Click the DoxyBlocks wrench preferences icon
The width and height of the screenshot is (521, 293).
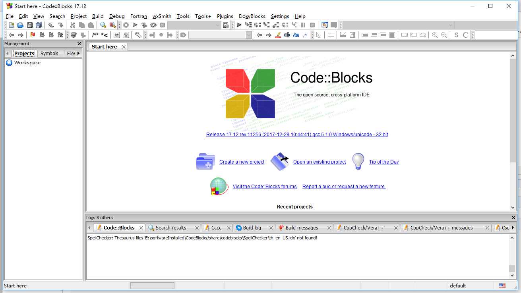point(138,35)
